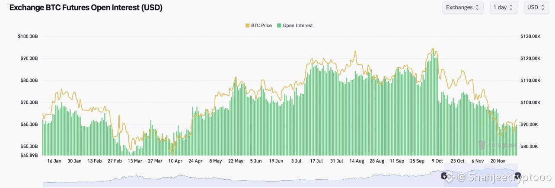Click the chart title Exchange BTC Futures
The height and width of the screenshot is (188, 555).
coord(86,8)
